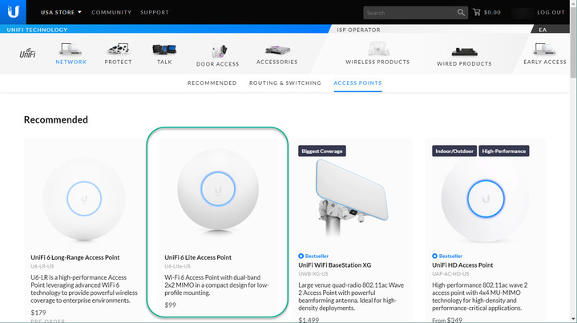Image resolution: width=577 pixels, height=323 pixels.
Task: Open the Routing & Switching sub-tab
Action: [285, 83]
